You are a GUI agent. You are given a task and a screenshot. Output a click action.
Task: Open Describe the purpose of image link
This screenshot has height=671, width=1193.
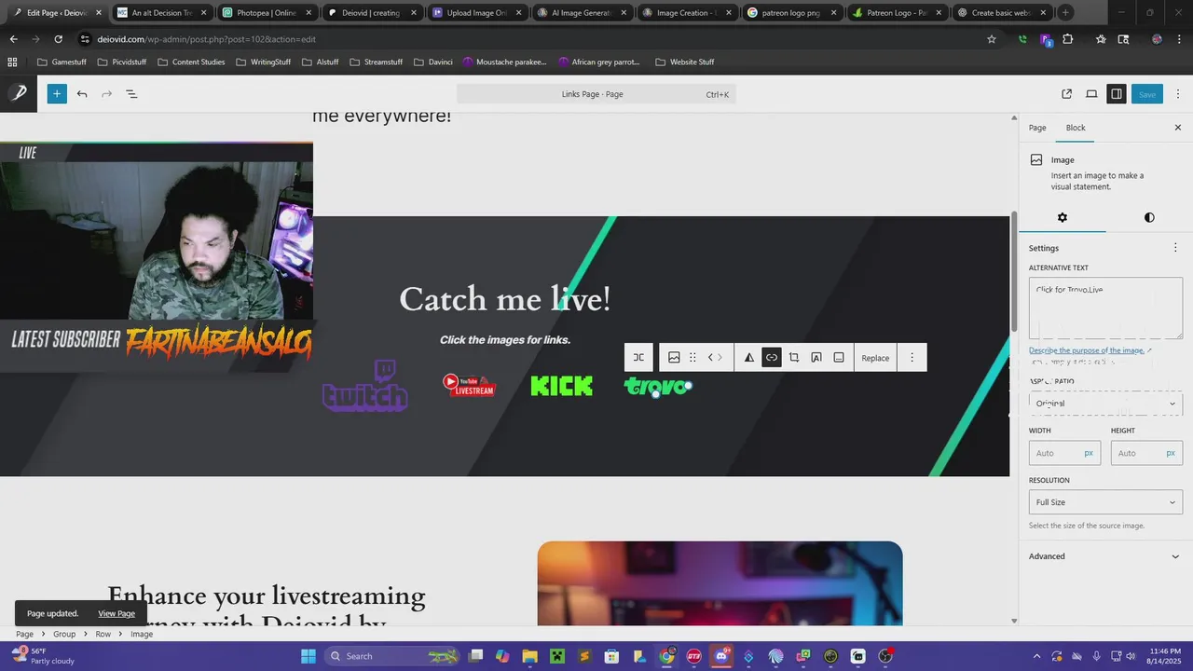pos(1090,350)
